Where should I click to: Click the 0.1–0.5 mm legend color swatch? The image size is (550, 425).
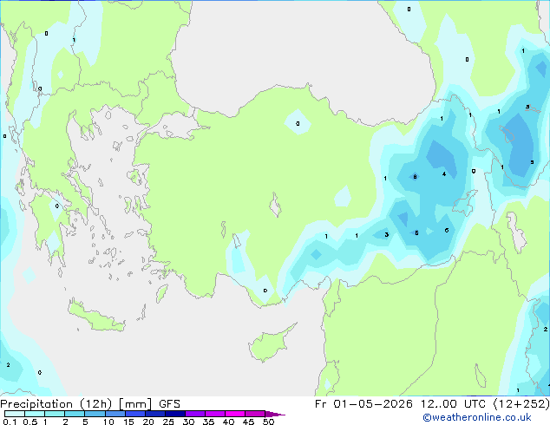[x=15, y=414]
